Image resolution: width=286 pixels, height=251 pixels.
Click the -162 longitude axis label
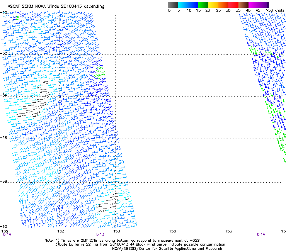point(59,231)
